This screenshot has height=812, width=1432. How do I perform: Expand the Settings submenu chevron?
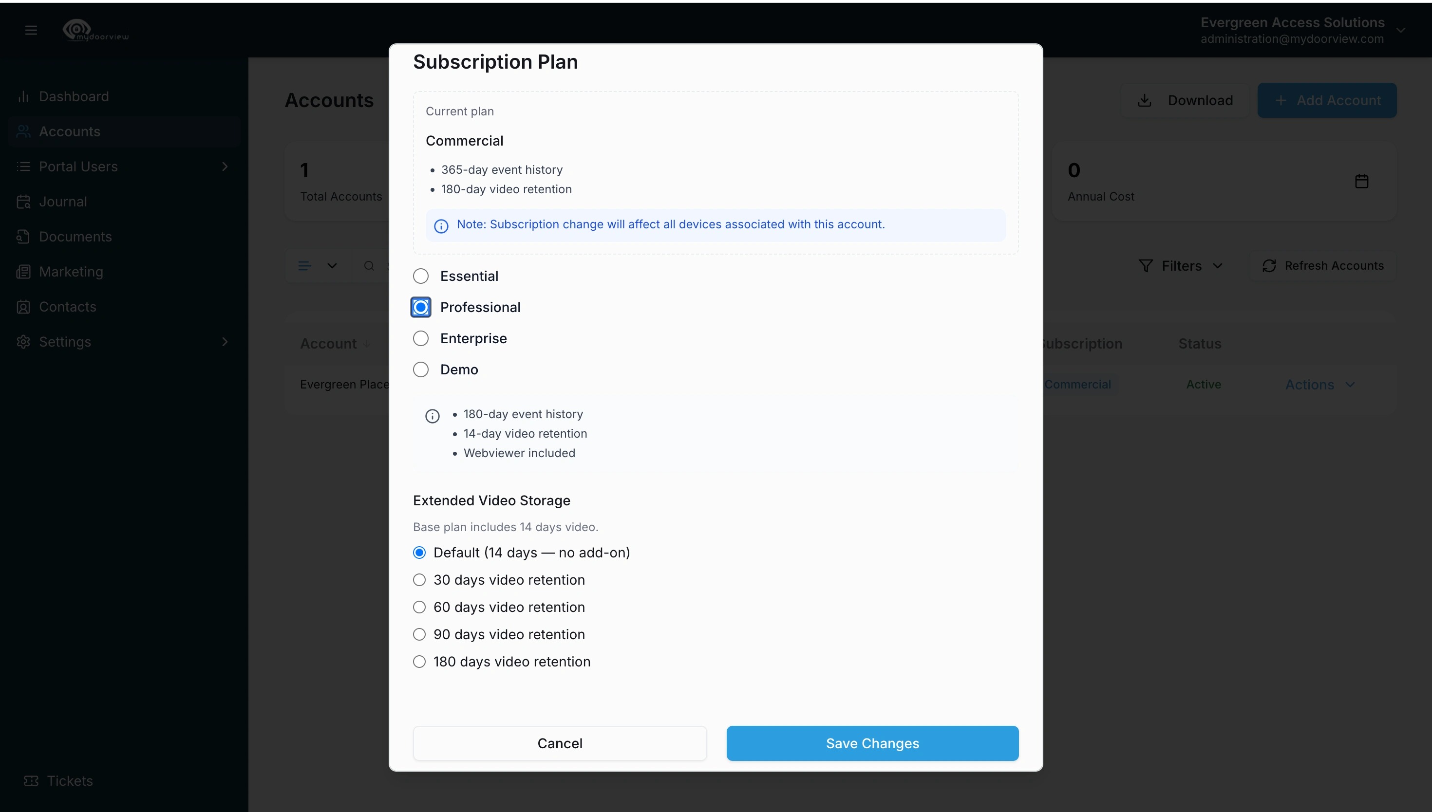pyautogui.click(x=225, y=341)
